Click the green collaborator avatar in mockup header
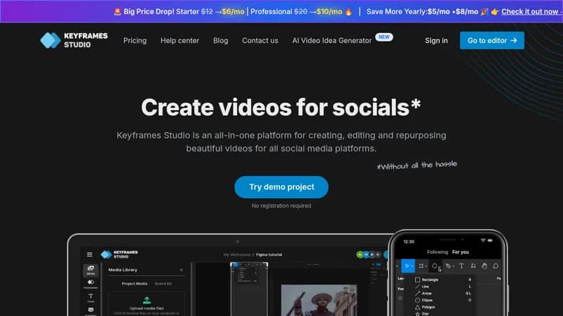 click(360, 254)
